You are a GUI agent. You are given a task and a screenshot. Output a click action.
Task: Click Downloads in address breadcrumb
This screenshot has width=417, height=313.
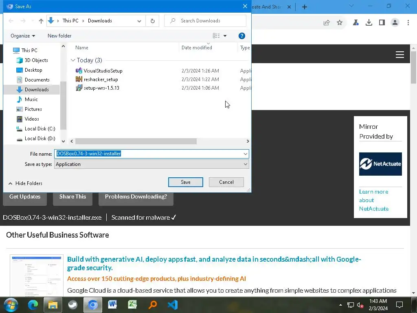click(x=100, y=21)
